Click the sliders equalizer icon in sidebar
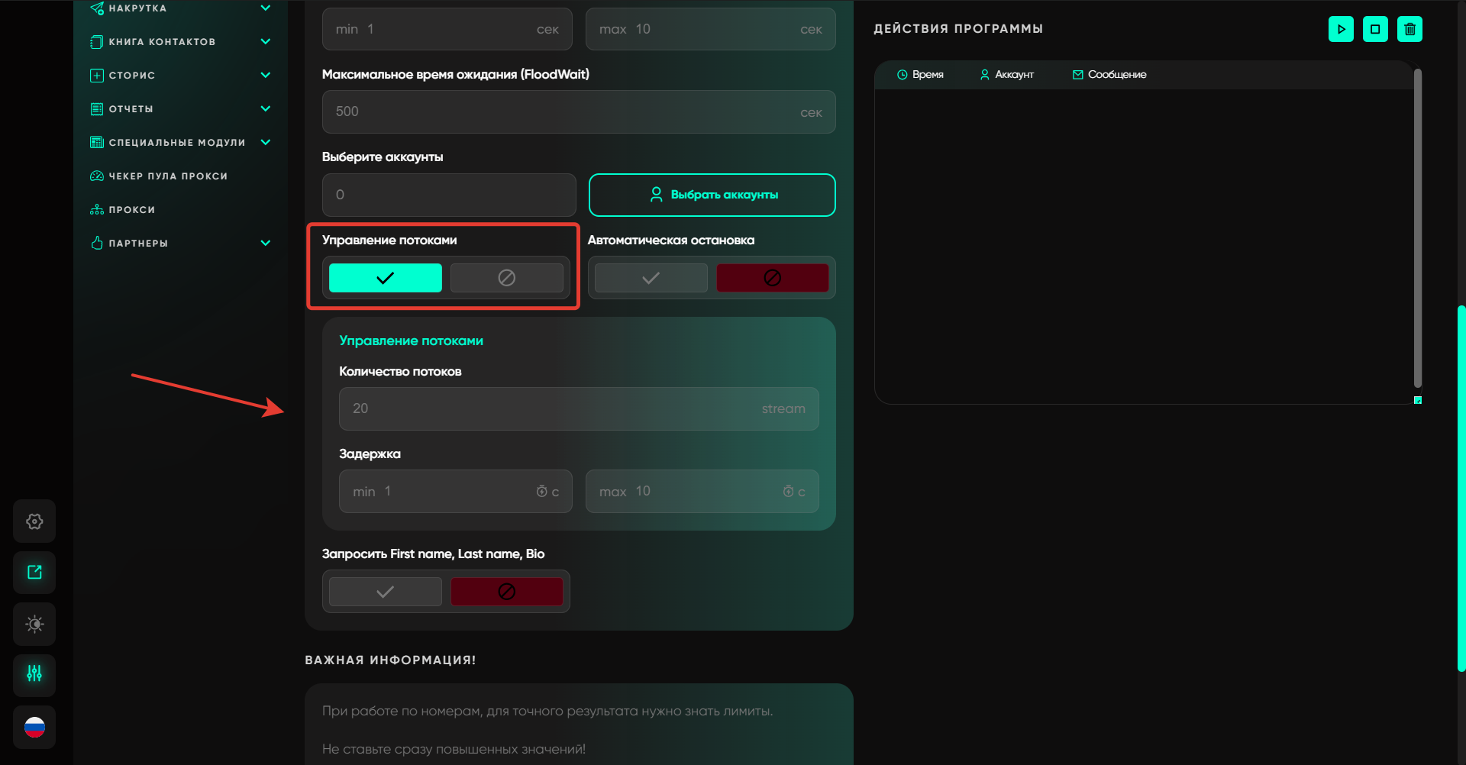The image size is (1466, 765). click(34, 674)
